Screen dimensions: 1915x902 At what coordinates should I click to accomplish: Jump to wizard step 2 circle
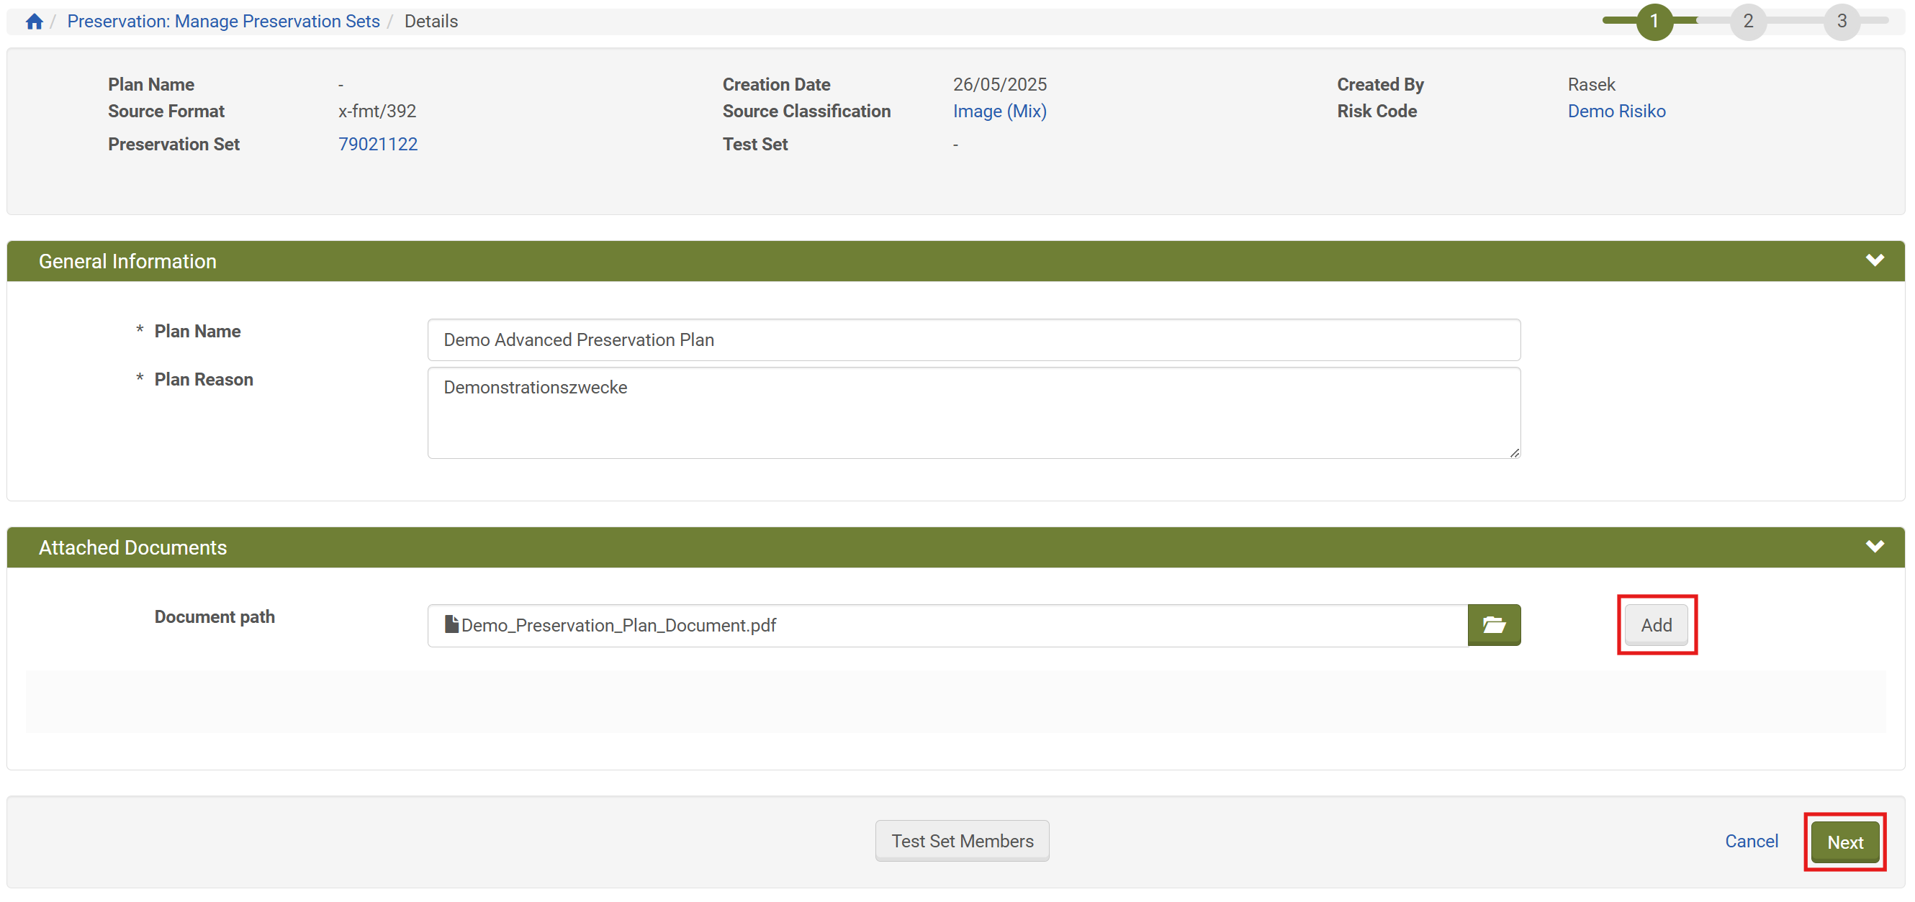(x=1748, y=22)
